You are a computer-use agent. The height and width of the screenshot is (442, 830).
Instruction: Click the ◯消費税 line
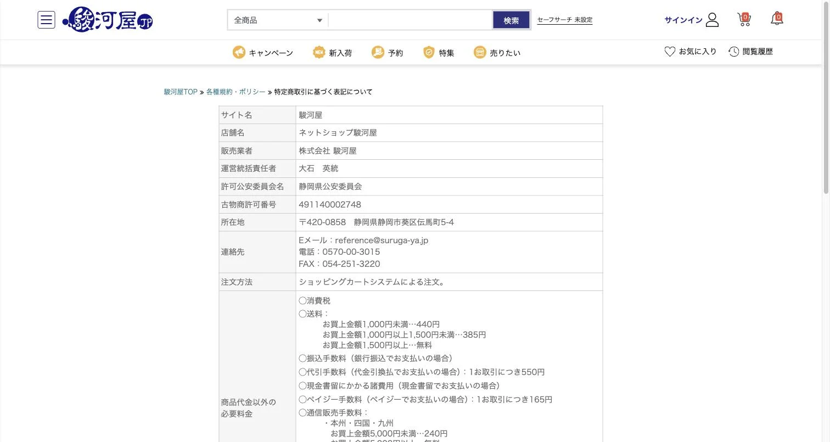pyautogui.click(x=315, y=300)
